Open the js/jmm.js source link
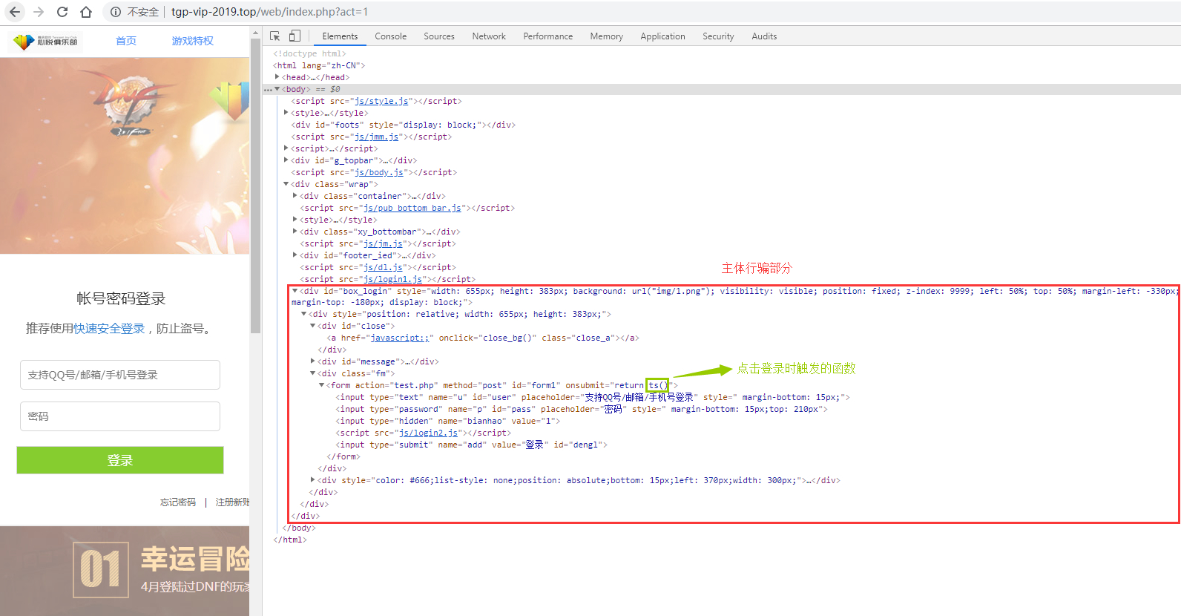Image resolution: width=1181 pixels, height=616 pixels. tap(377, 137)
